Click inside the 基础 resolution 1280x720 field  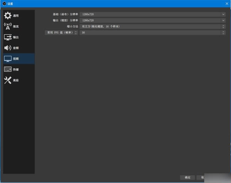tap(149, 14)
